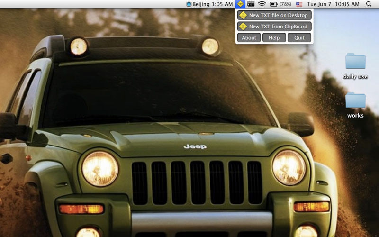The image size is (379, 237).
Task: Click the "daily use" folder name label
Action: point(355,77)
